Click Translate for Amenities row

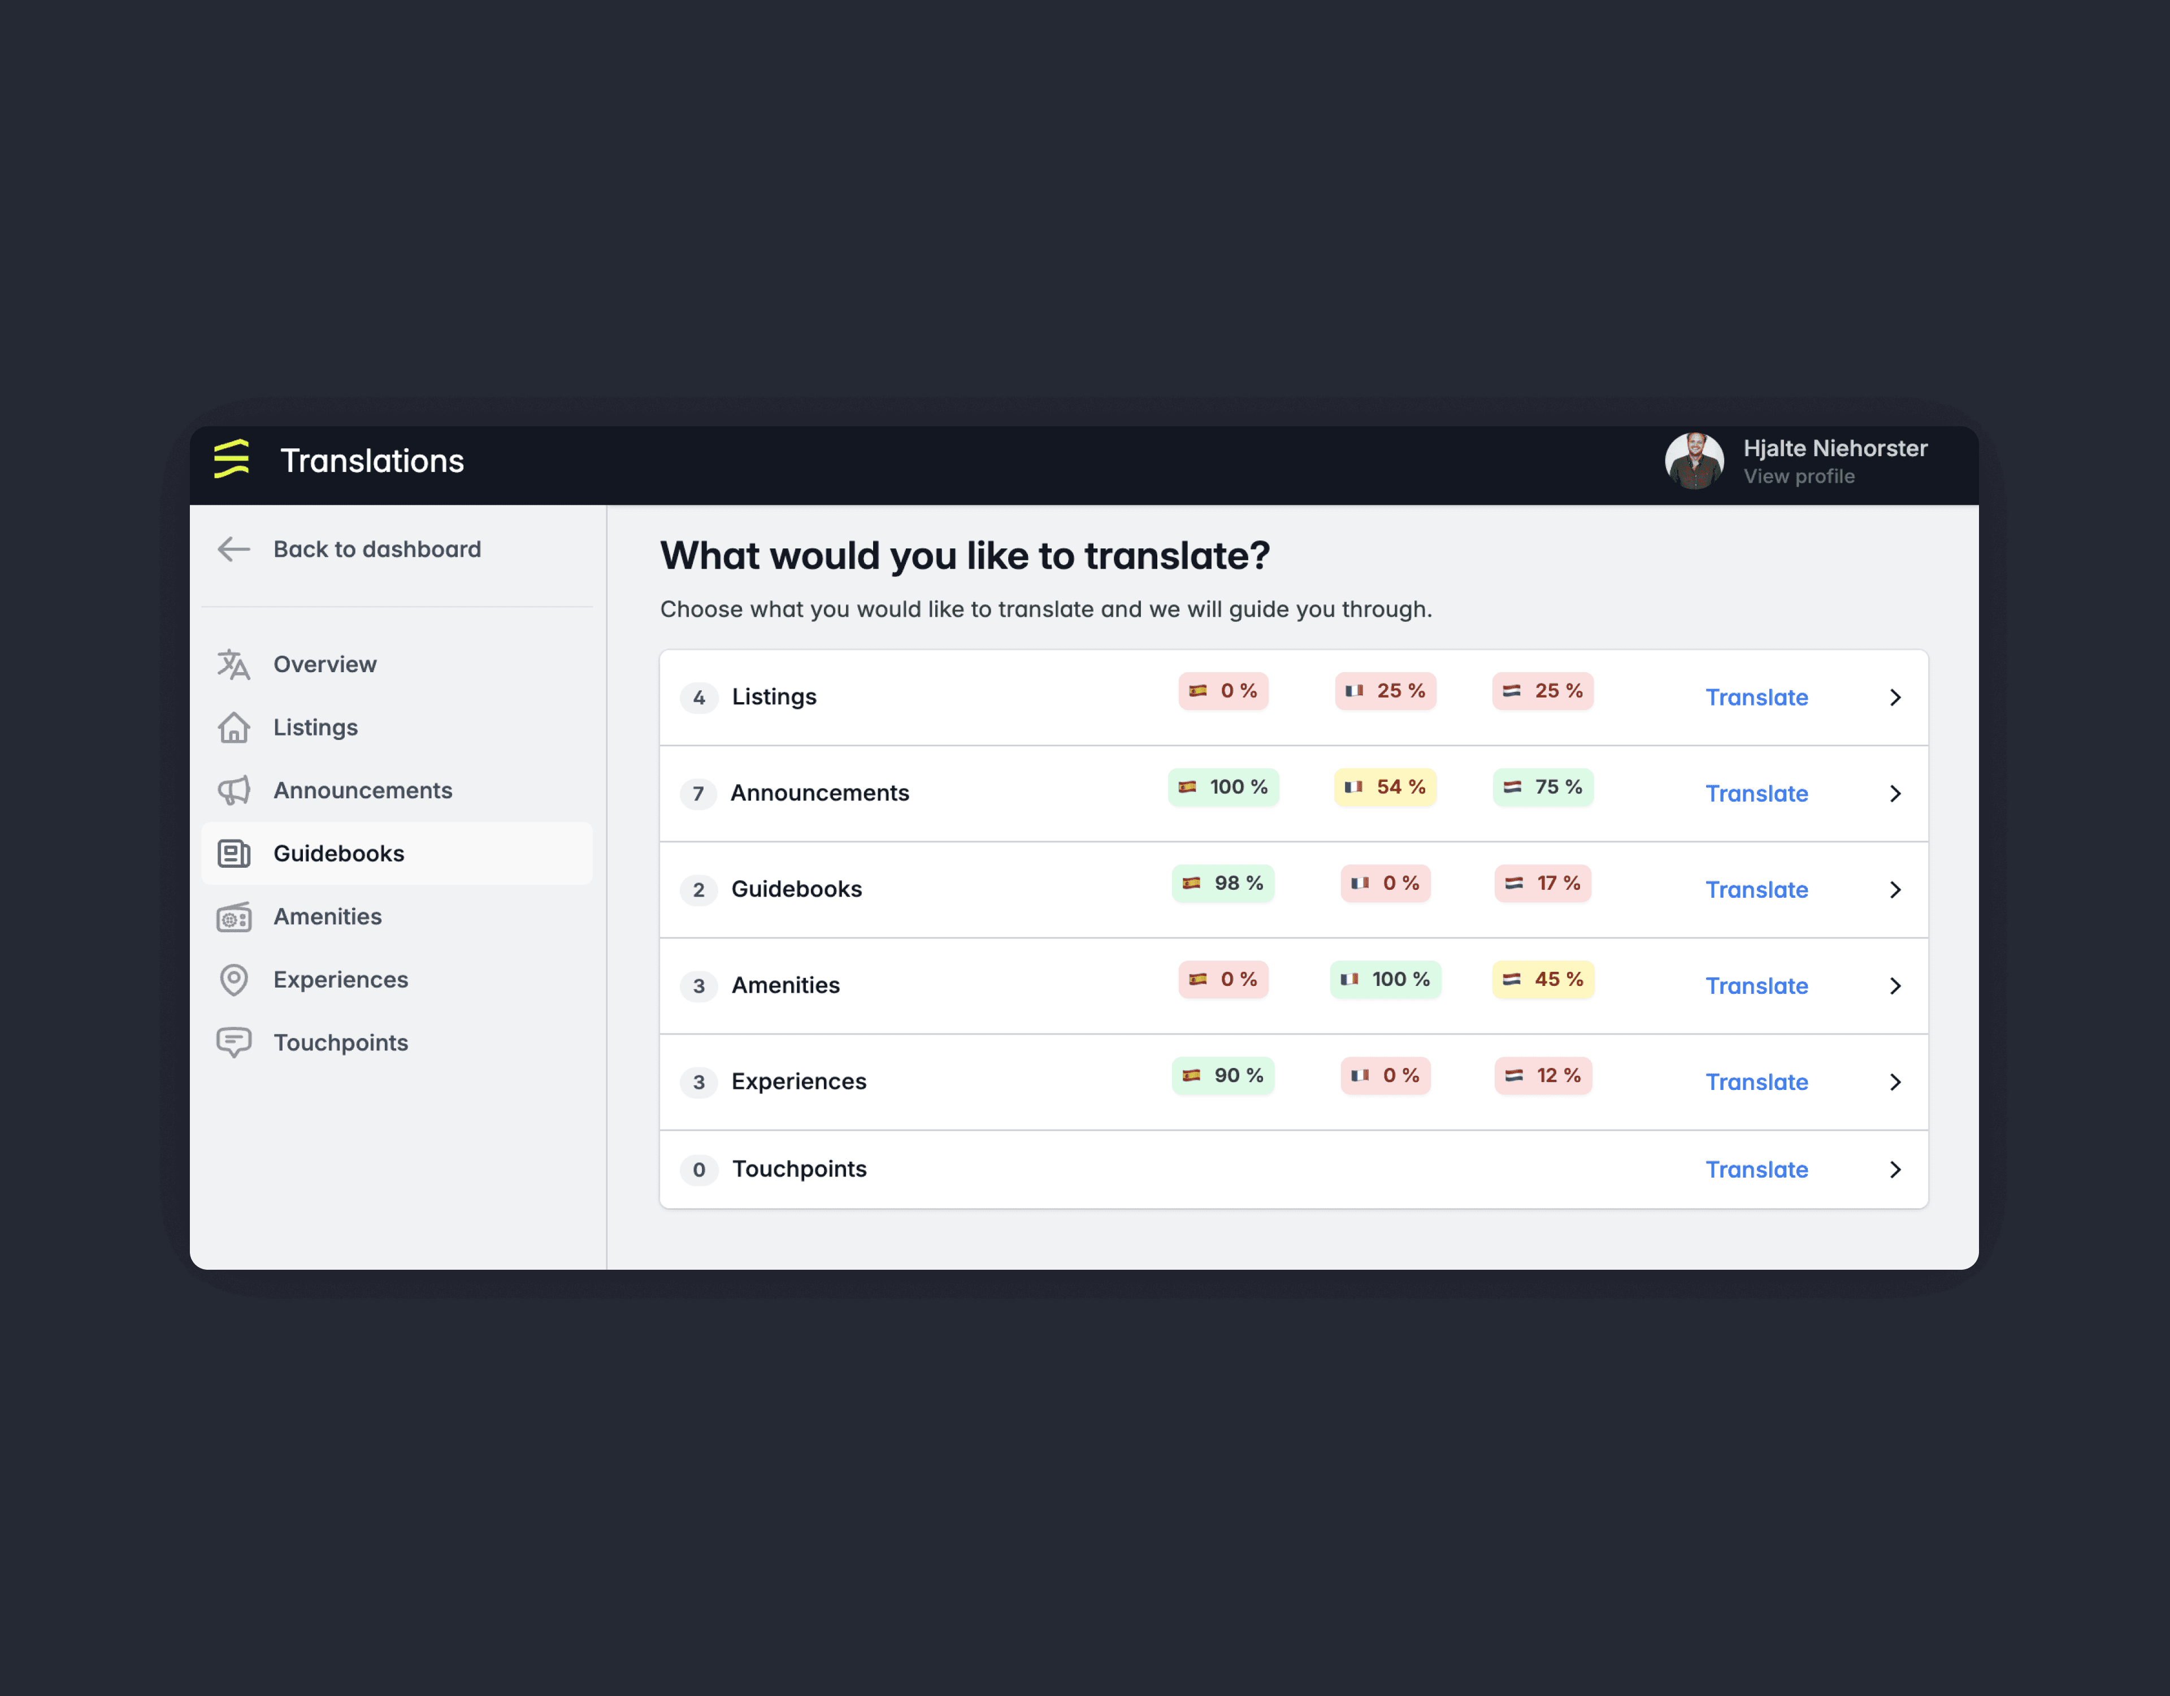click(x=1756, y=985)
